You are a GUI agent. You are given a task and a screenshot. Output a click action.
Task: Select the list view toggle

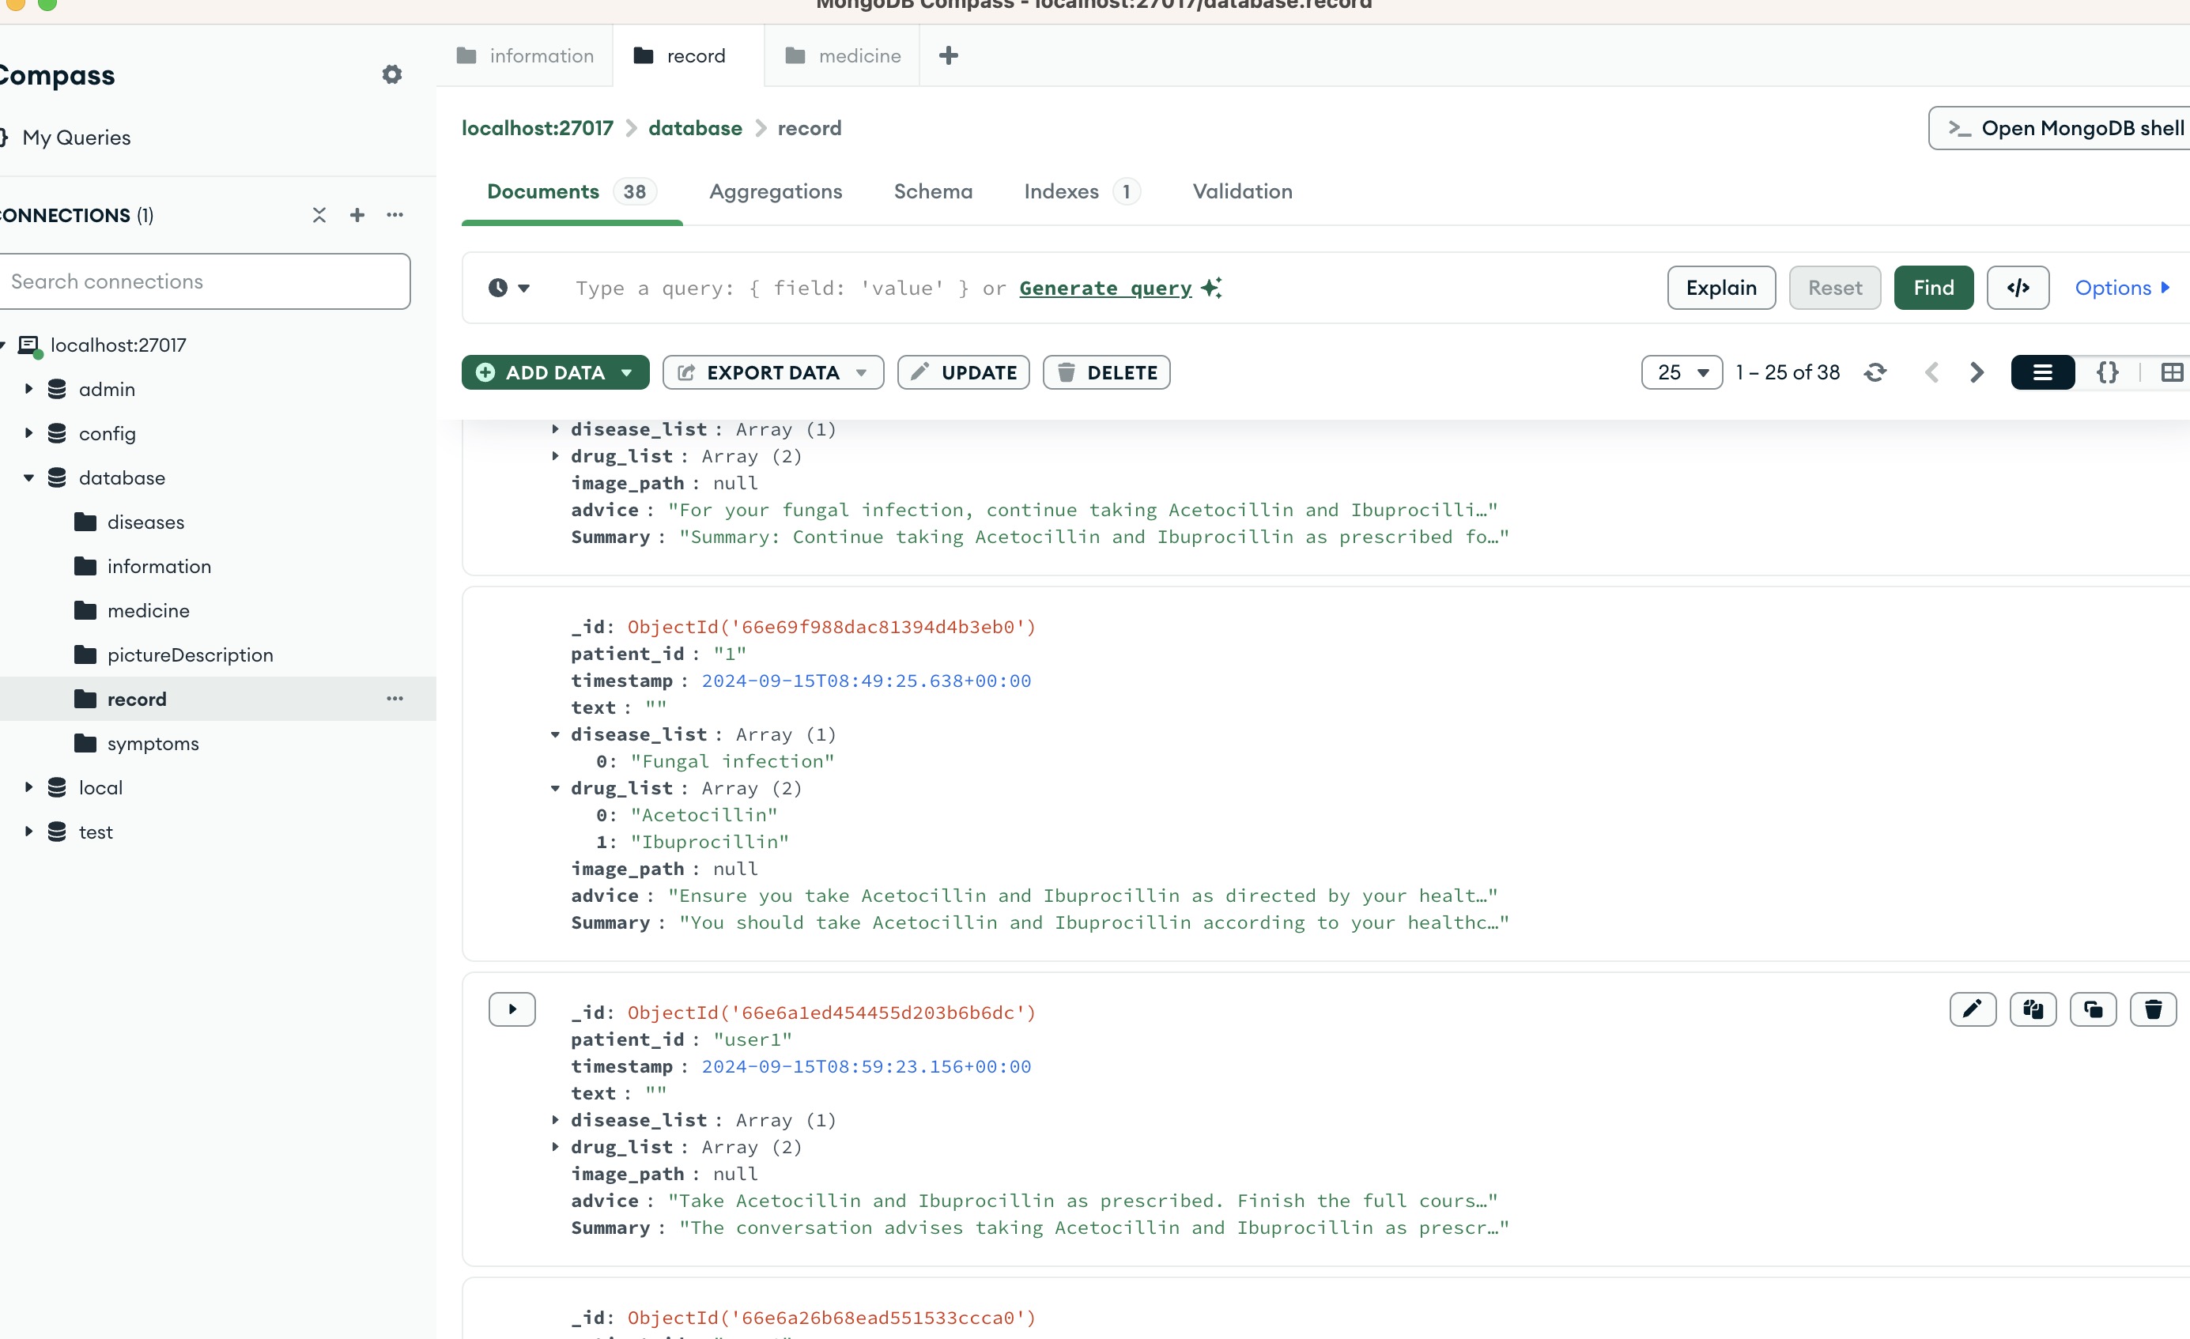tap(2042, 372)
